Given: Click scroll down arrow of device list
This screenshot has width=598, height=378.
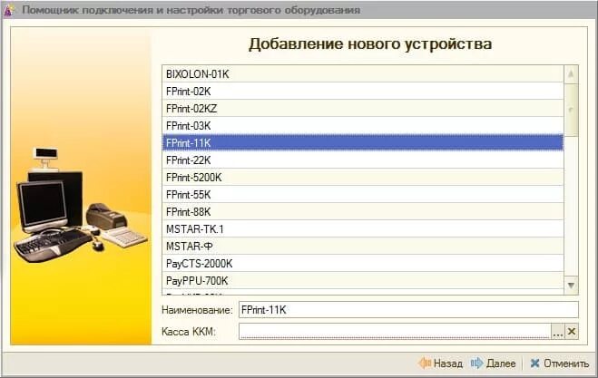Looking at the screenshot, I should tap(571, 285).
